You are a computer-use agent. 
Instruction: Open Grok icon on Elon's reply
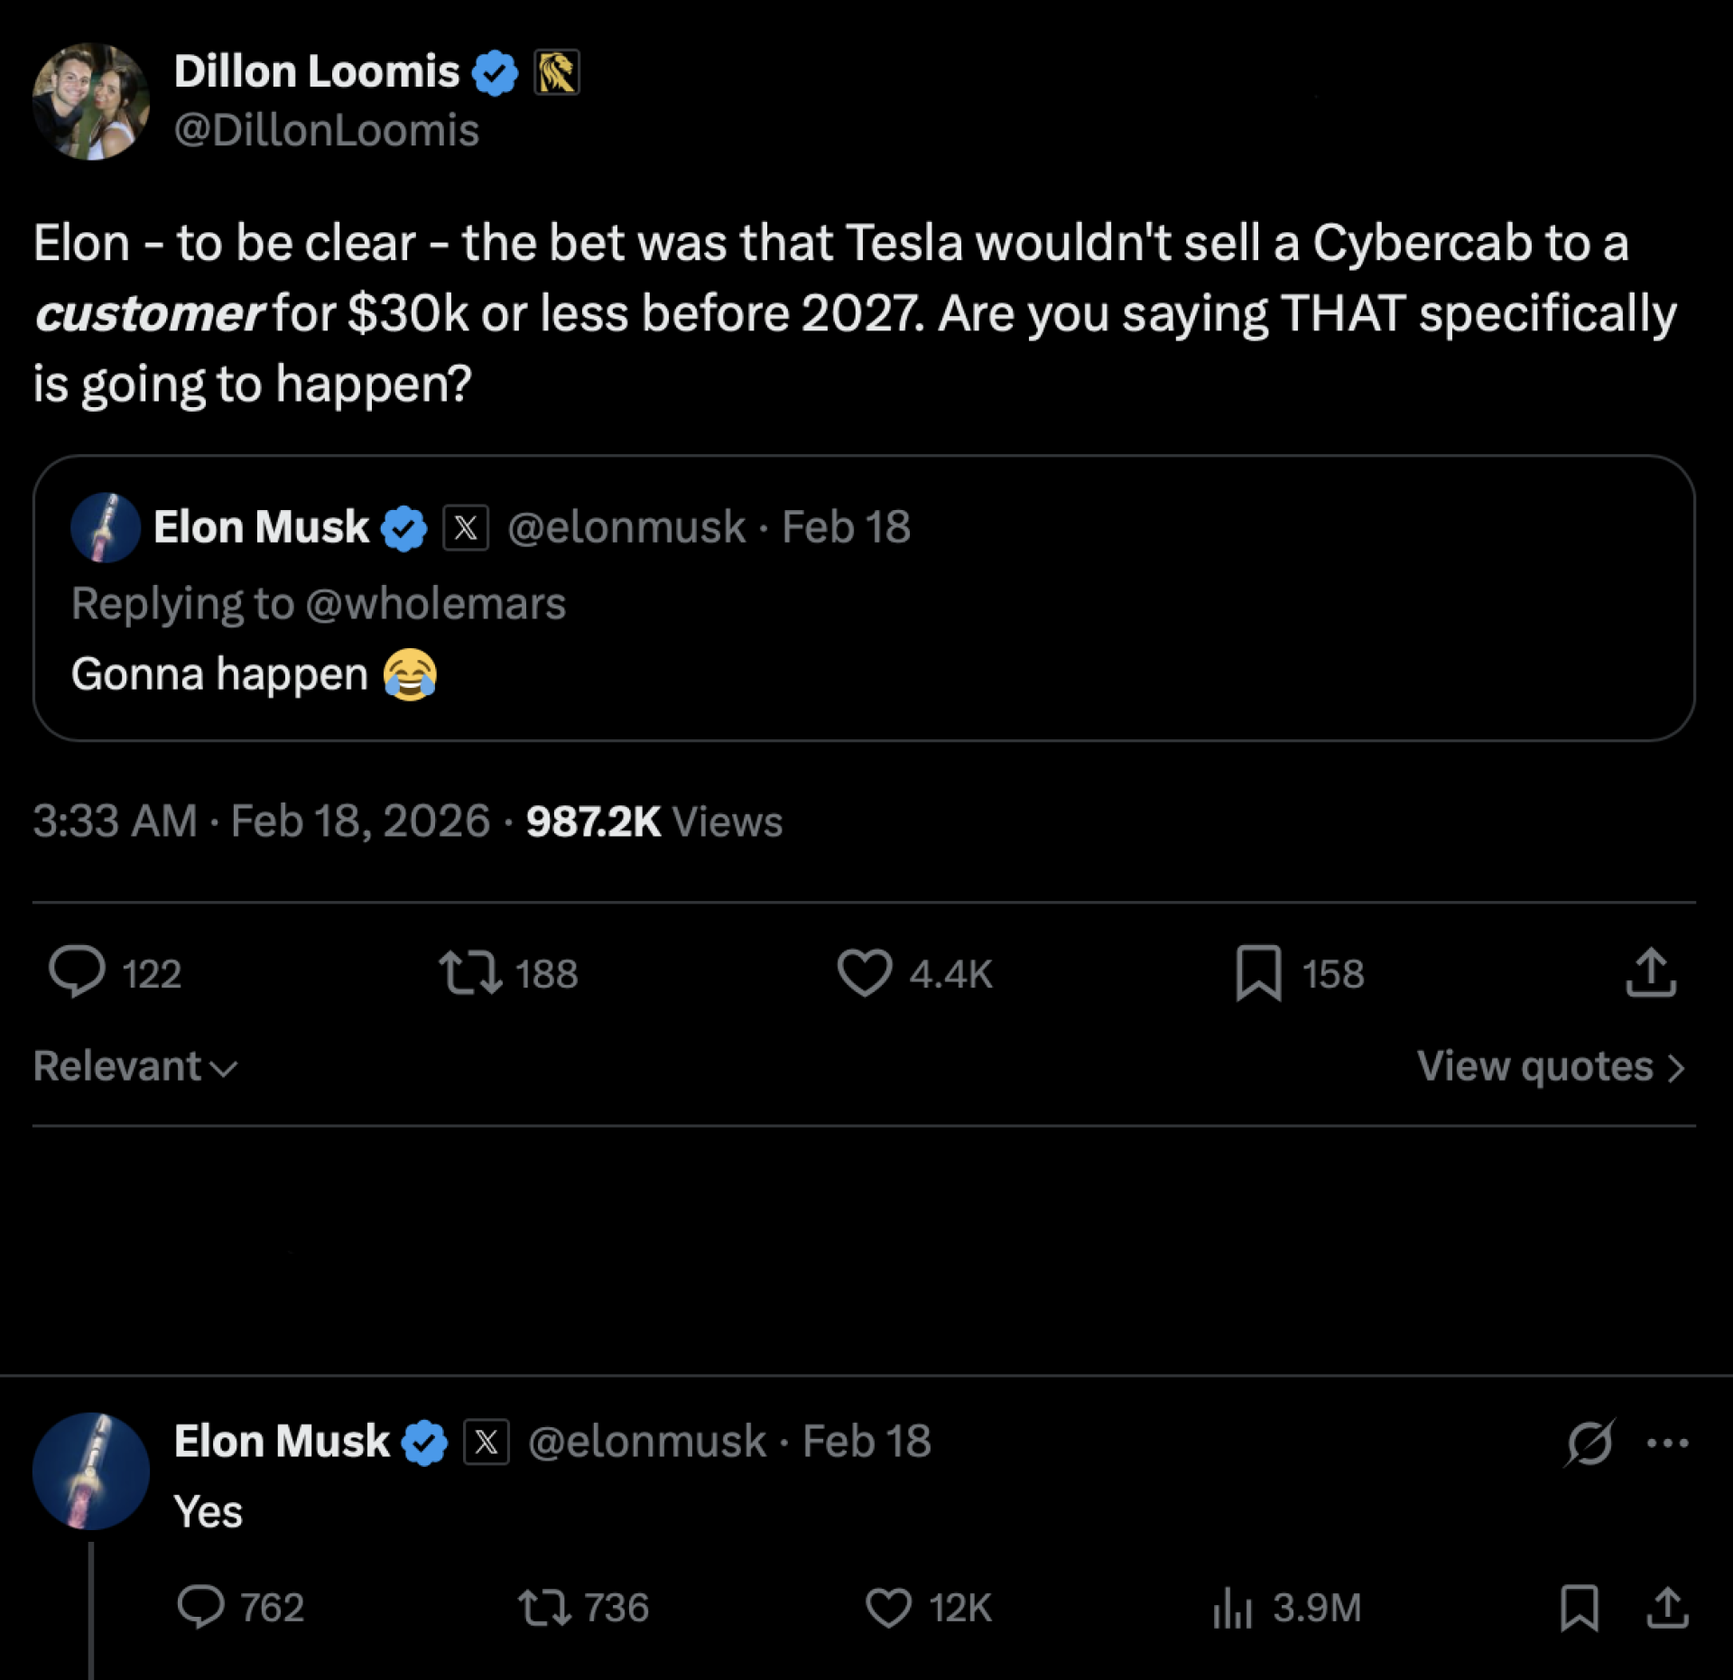pyautogui.click(x=1589, y=1443)
